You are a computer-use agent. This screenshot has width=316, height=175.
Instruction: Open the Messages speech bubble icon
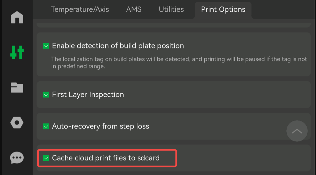pos(17,157)
